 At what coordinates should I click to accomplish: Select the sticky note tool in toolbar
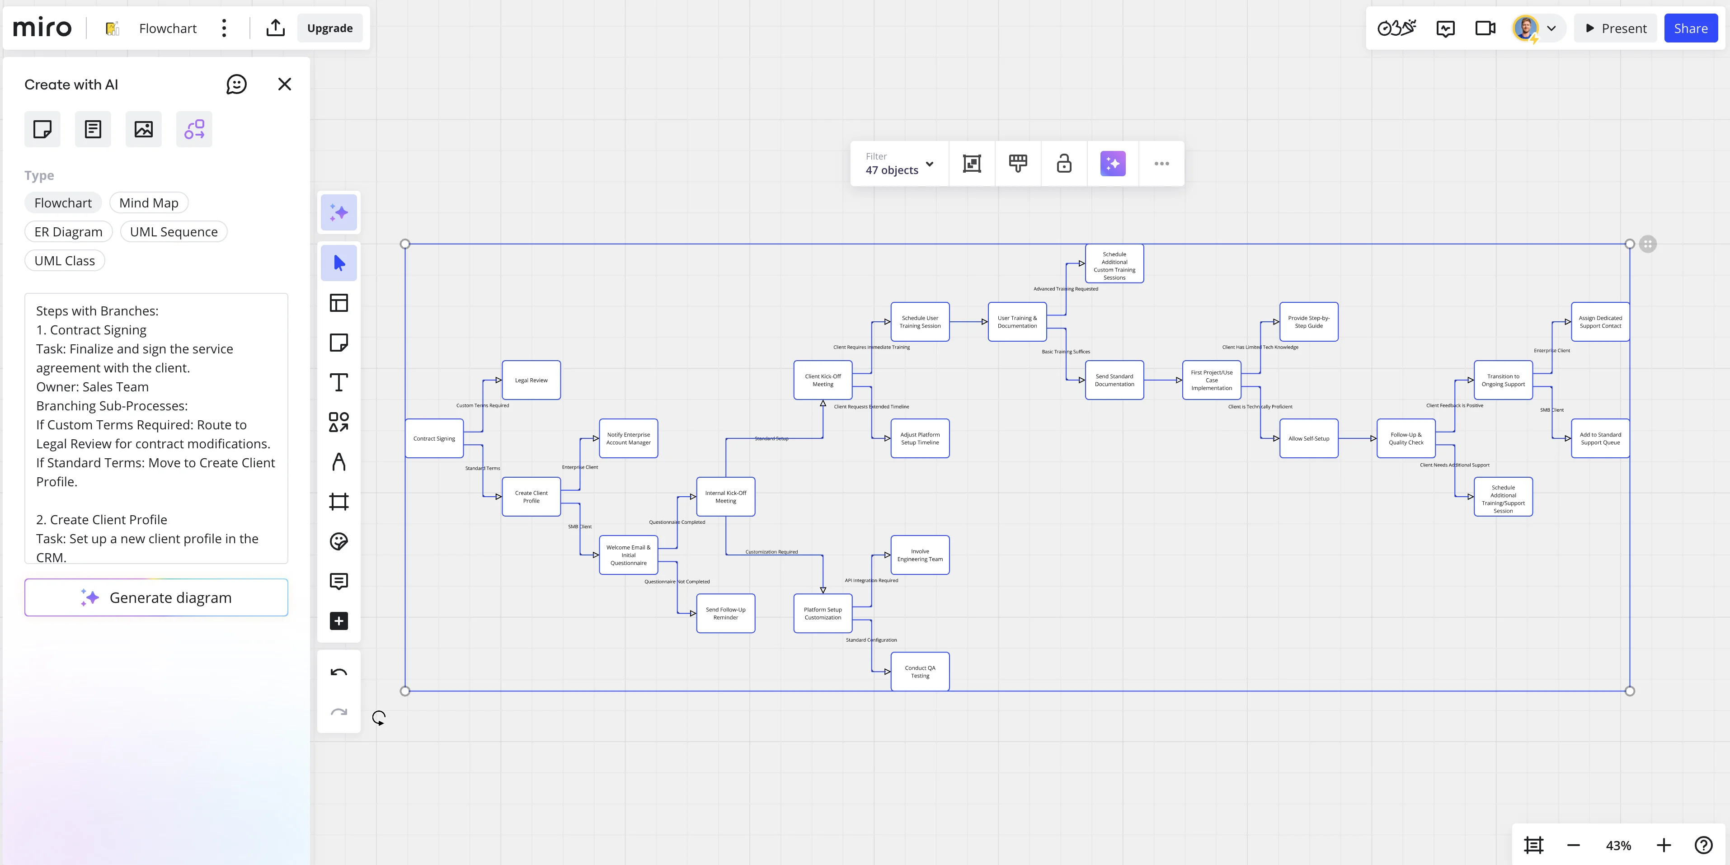(x=338, y=343)
